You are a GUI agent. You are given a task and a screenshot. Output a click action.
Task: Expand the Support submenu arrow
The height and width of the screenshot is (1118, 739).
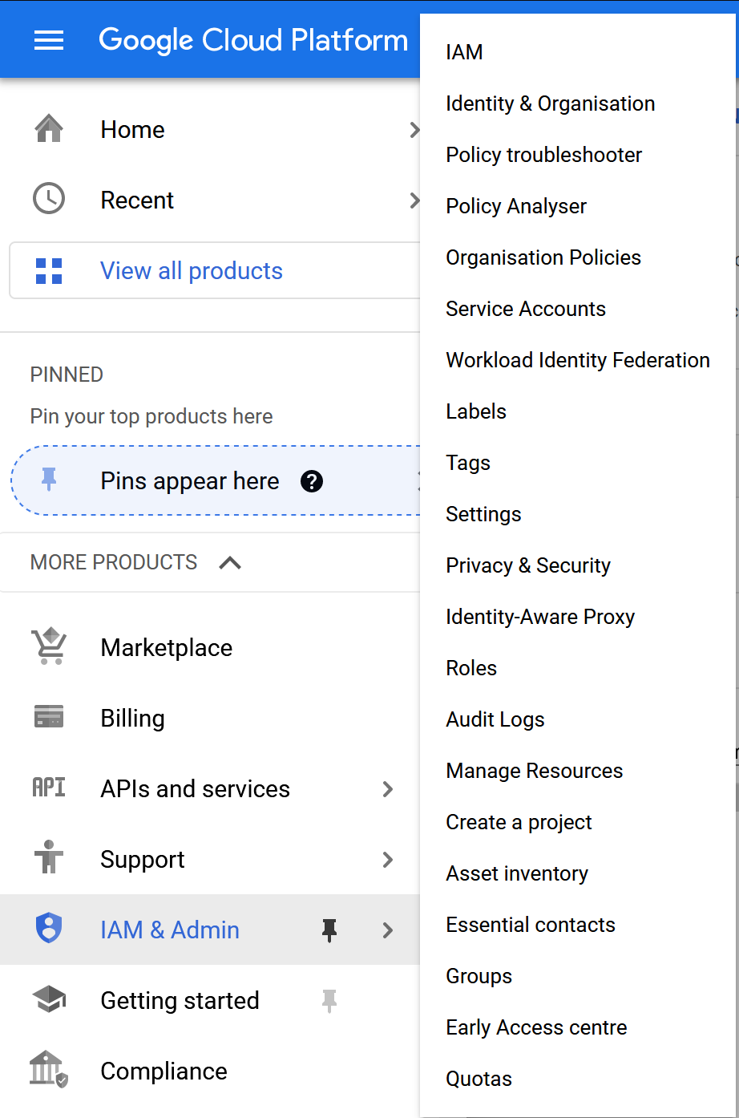pos(388,860)
